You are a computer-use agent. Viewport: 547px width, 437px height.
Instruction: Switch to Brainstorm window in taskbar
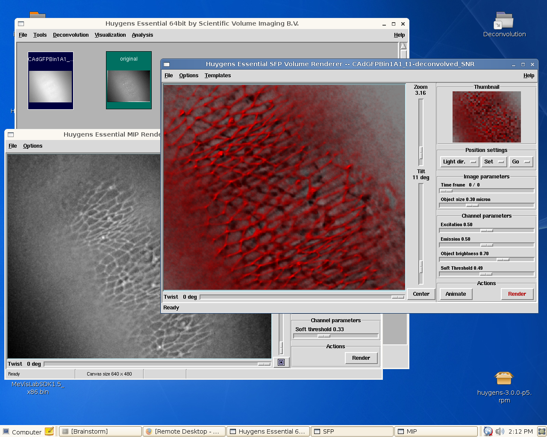100,431
